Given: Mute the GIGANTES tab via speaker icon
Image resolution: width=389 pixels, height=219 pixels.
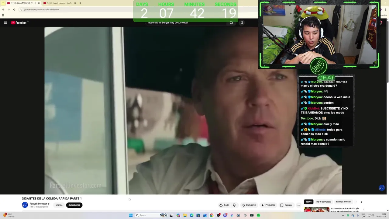Looking at the screenshot, I should pos(35,3).
